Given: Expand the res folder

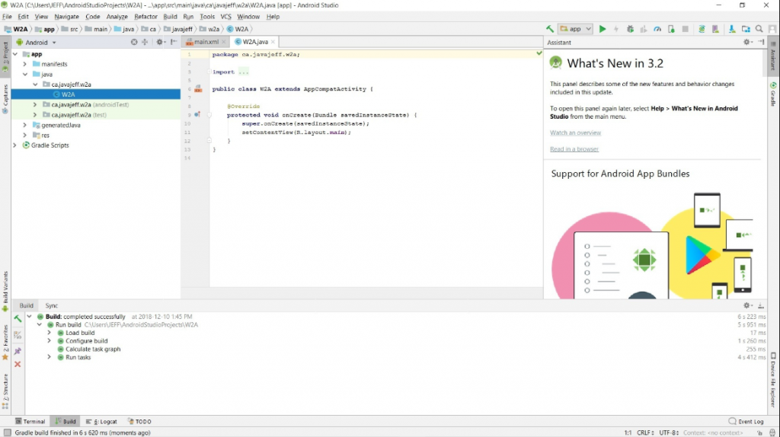Looking at the screenshot, I should pyautogui.click(x=25, y=135).
